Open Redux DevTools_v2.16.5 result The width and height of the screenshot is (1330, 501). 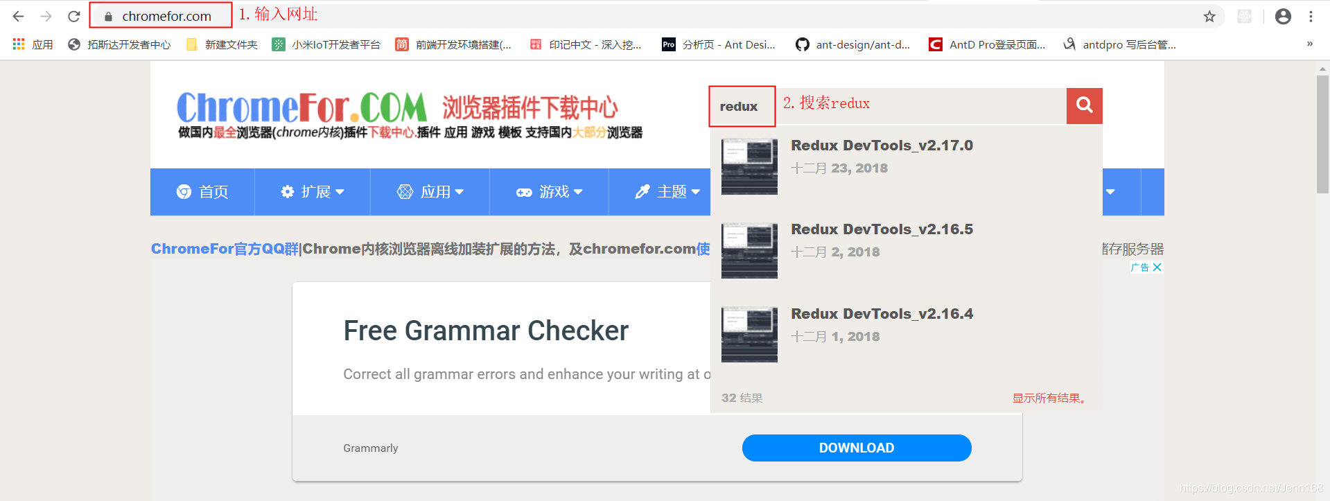point(882,229)
